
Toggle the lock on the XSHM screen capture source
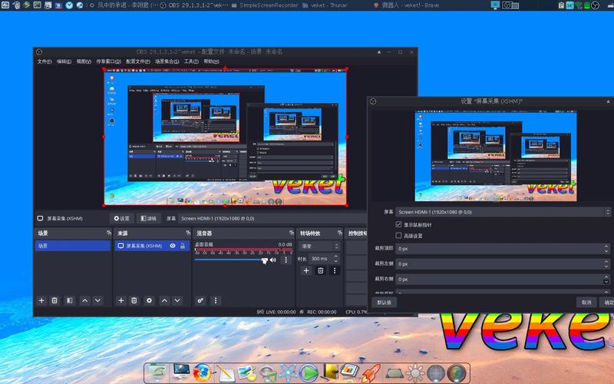point(183,246)
